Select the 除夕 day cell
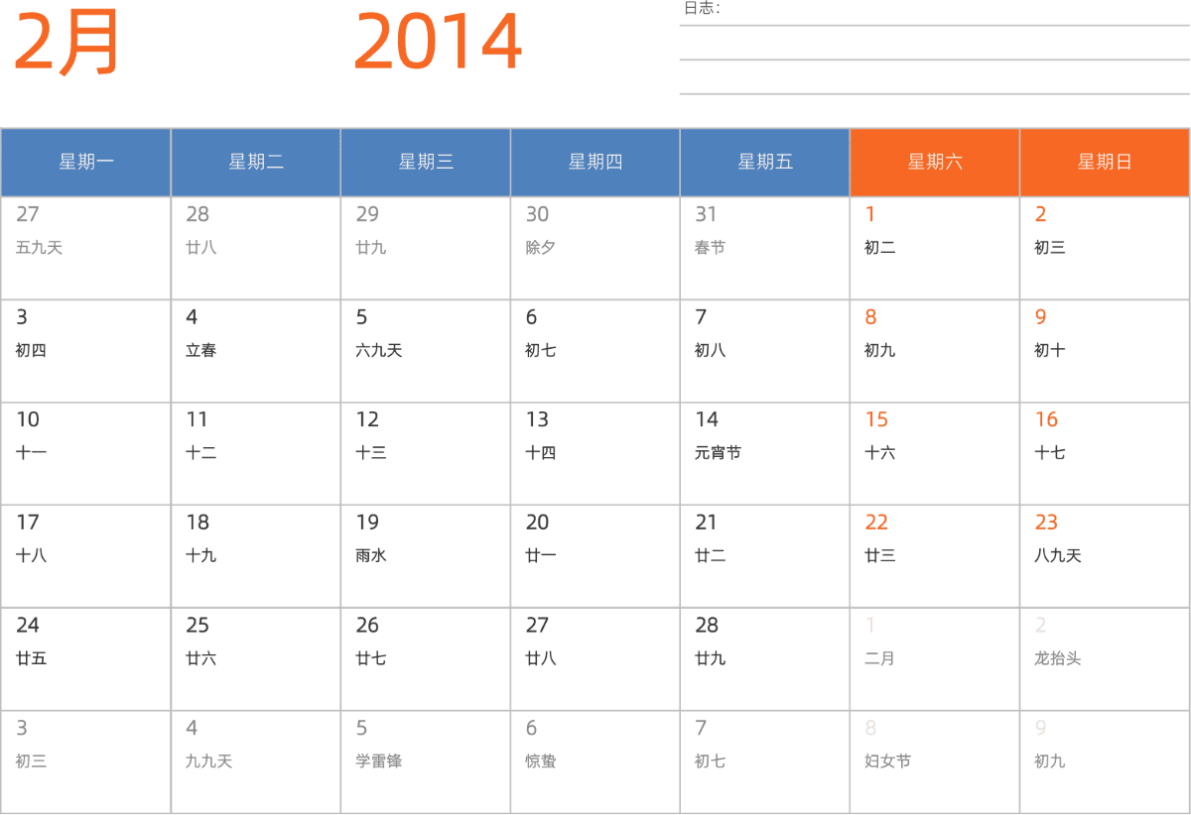 tap(595, 248)
